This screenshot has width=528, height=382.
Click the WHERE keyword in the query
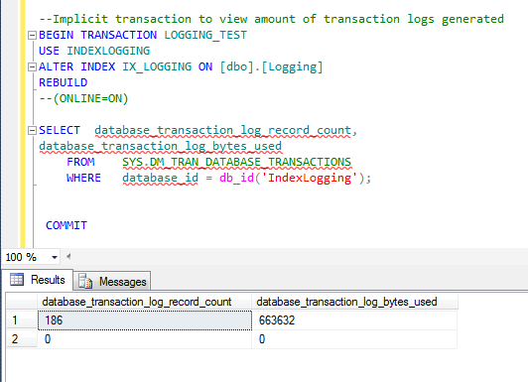coord(83,178)
